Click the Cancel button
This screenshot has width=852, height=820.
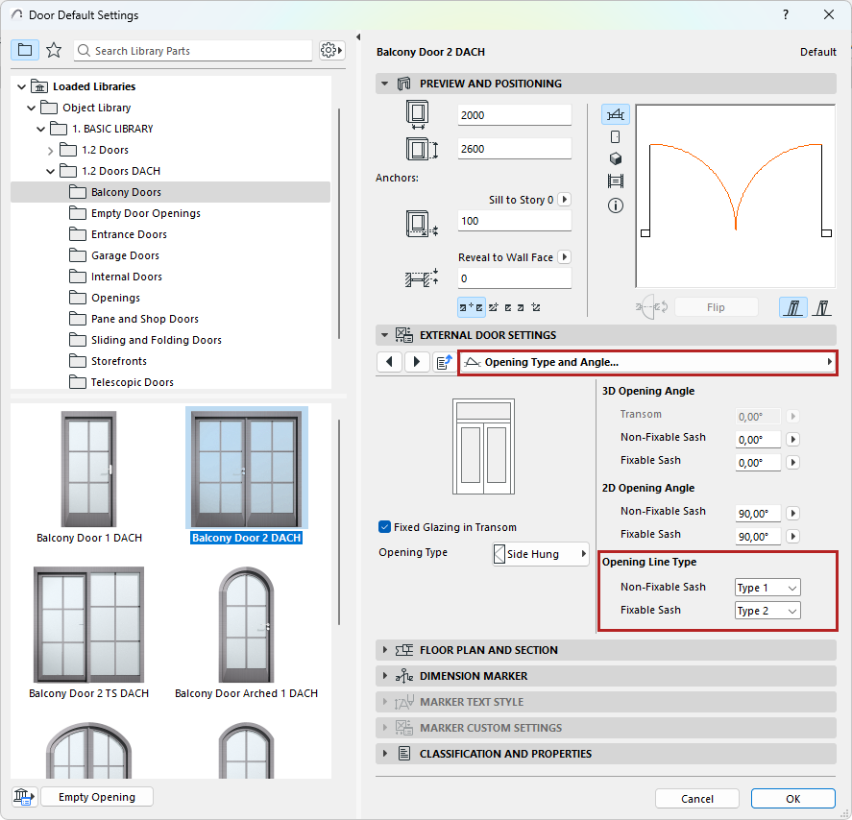coord(697,798)
